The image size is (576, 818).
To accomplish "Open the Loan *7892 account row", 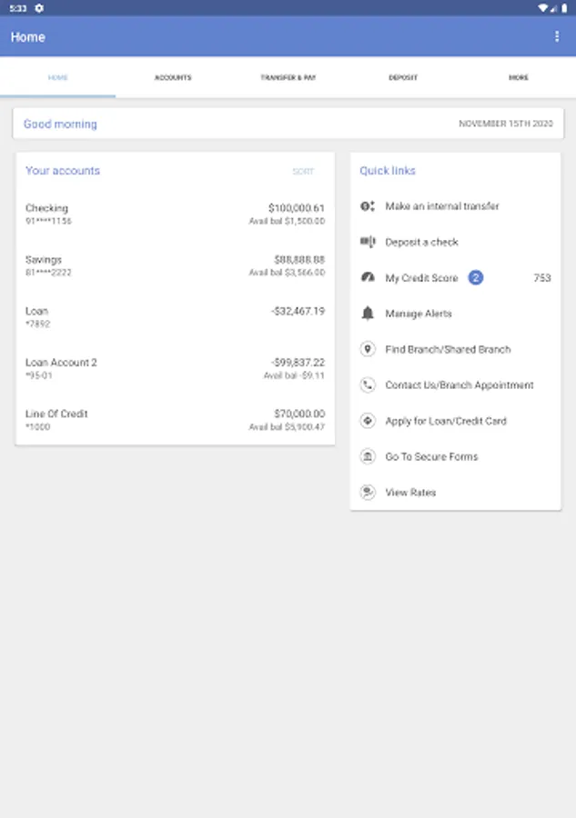I will (175, 316).
